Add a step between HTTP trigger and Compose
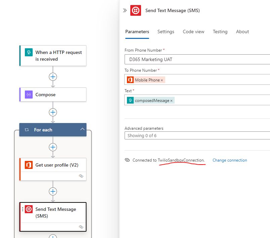 click(53, 77)
